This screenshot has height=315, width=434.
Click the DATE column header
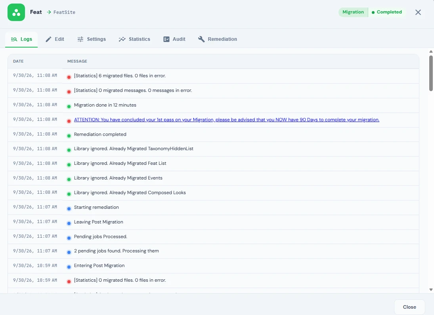(18, 61)
